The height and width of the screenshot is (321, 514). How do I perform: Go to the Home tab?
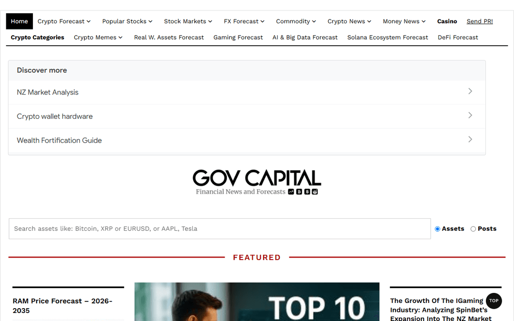click(x=20, y=21)
